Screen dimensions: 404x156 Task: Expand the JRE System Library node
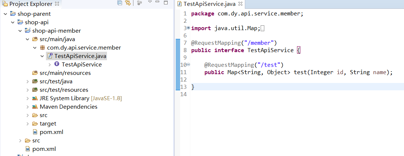pyautogui.click(x=28, y=99)
